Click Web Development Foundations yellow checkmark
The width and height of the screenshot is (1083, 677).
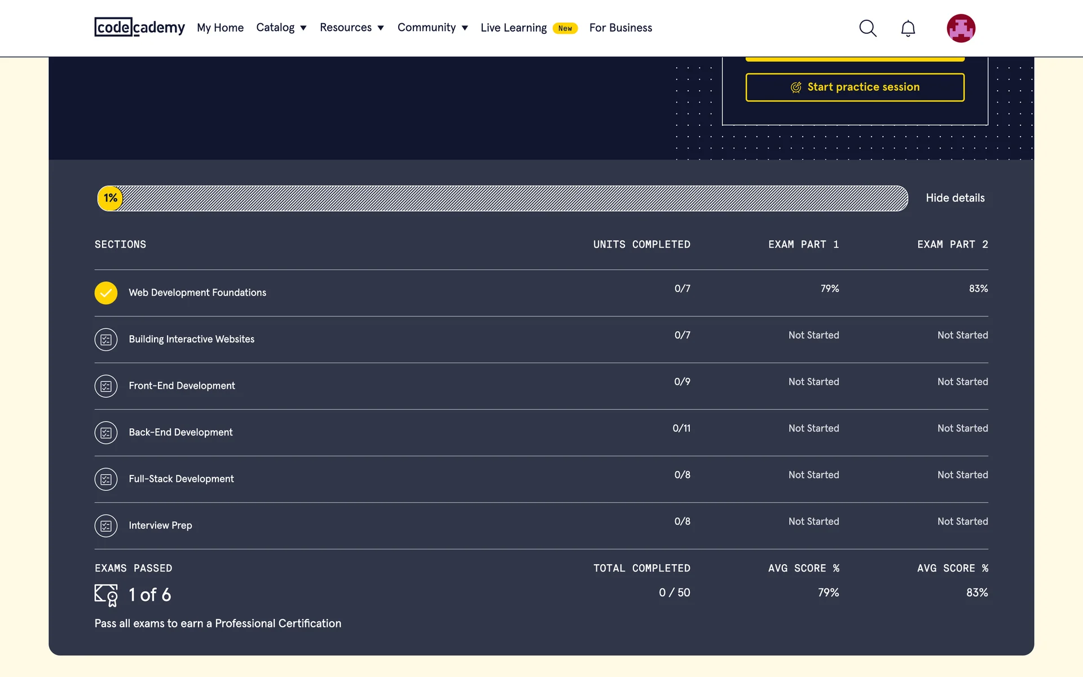106,293
